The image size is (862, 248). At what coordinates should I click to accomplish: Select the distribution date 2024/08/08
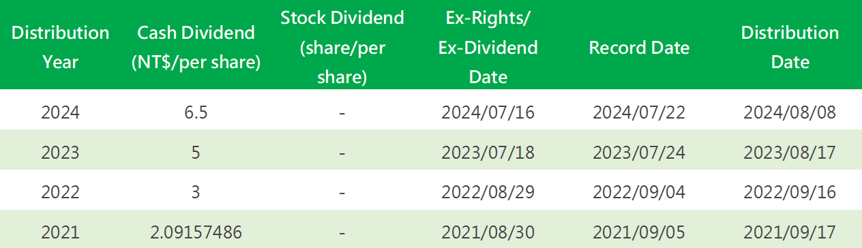[790, 112]
